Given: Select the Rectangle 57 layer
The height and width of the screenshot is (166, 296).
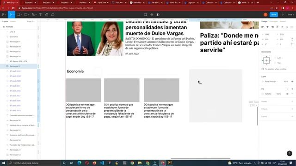Looking at the screenshot, I should [x=18, y=66].
